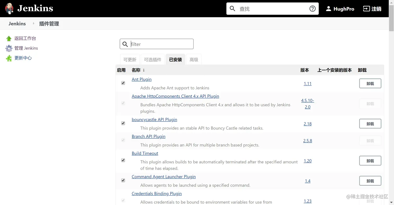The height and width of the screenshot is (205, 394).
Task: Uncheck the Ant Plugin enable checkbox
Action: (x=123, y=83)
